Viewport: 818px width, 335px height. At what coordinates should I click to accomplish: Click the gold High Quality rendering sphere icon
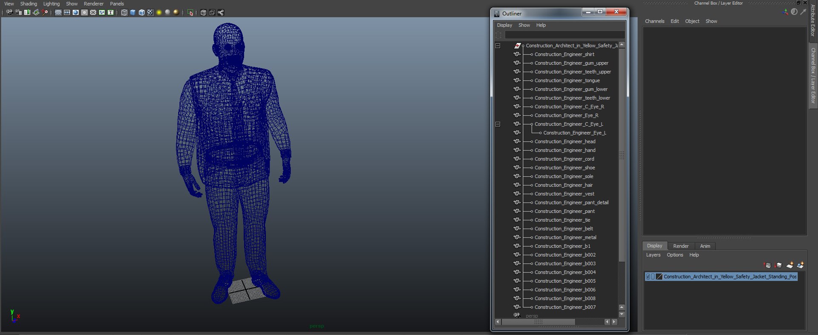(176, 12)
